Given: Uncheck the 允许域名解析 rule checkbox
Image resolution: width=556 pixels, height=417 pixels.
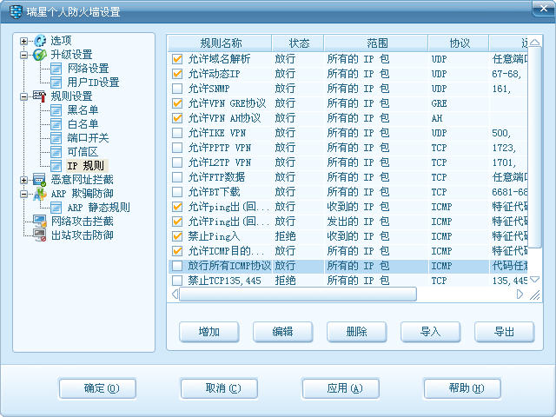Looking at the screenshot, I should pos(177,59).
